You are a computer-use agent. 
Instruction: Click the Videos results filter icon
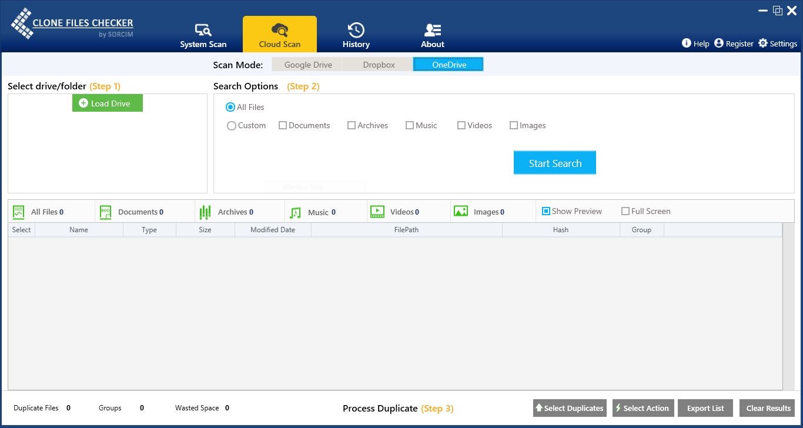tap(377, 211)
